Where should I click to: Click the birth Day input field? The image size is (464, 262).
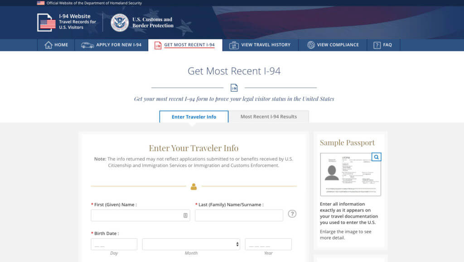[114, 244]
